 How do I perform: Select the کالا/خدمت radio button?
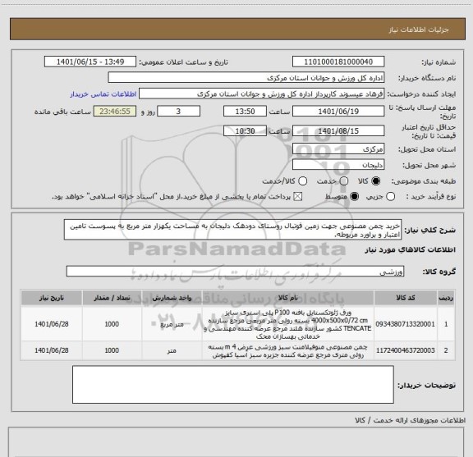[x=302, y=181]
